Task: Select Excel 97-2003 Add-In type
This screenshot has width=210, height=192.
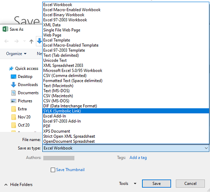Action: pos(126,121)
